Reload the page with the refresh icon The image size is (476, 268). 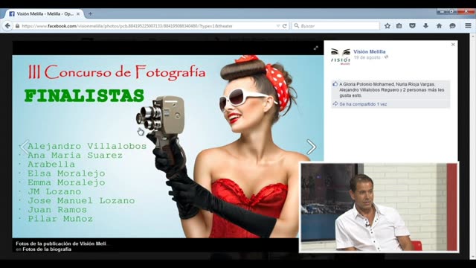[284, 26]
